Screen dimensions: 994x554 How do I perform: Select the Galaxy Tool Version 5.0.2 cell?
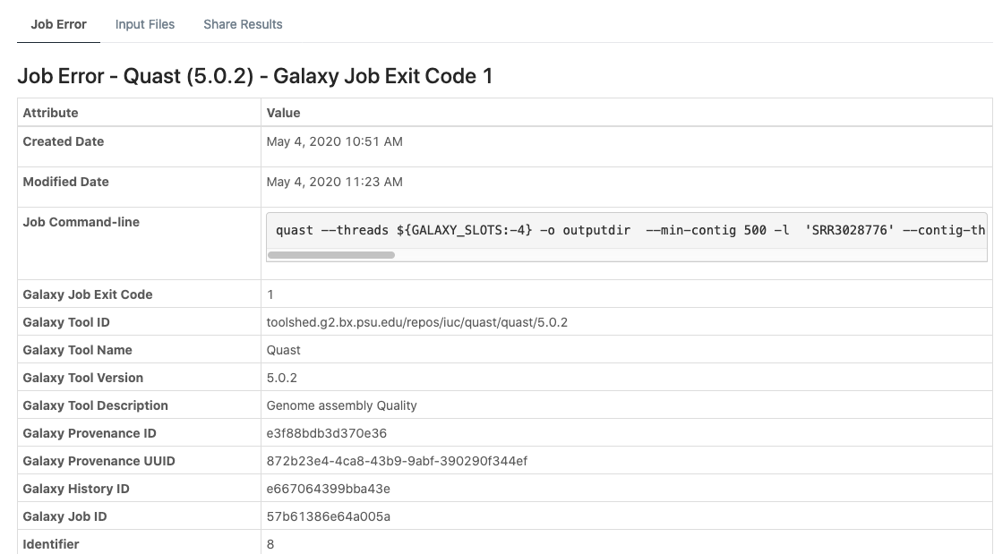283,378
